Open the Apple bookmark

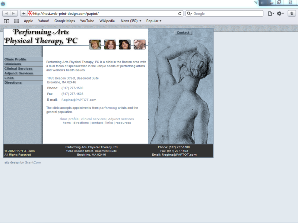click(28, 21)
